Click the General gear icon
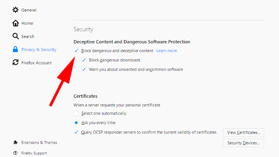 point(16,10)
